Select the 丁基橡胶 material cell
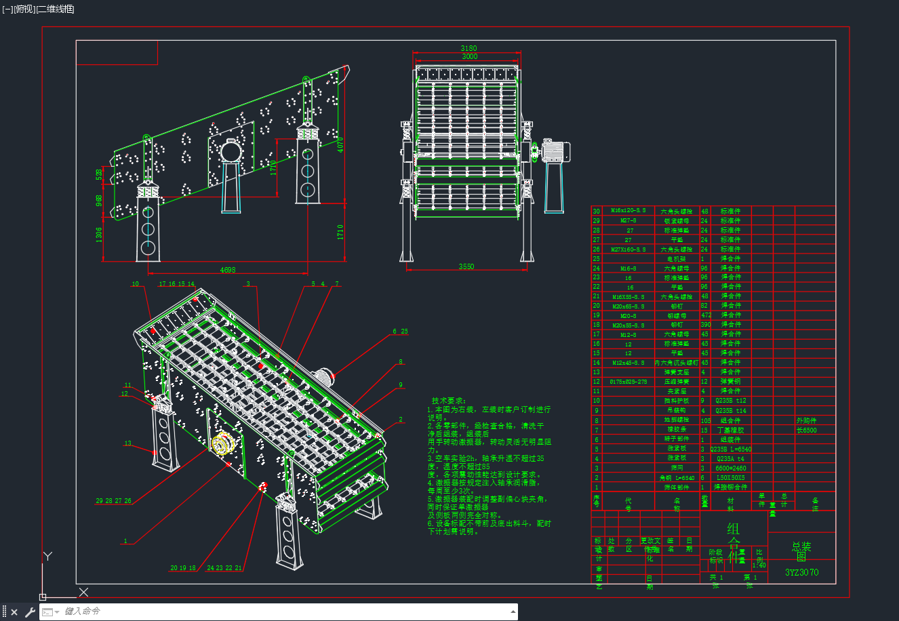This screenshot has height=621, width=899. click(x=730, y=430)
